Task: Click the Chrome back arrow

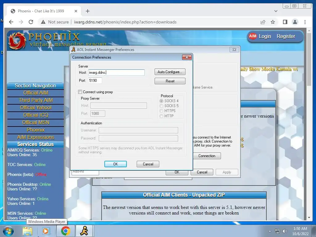Action: (11, 22)
